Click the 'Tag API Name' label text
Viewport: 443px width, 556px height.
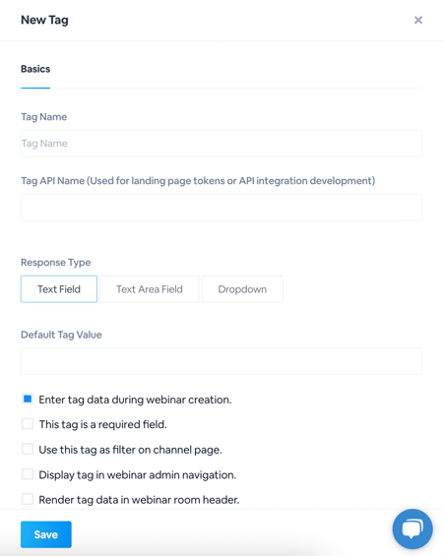tap(53, 181)
